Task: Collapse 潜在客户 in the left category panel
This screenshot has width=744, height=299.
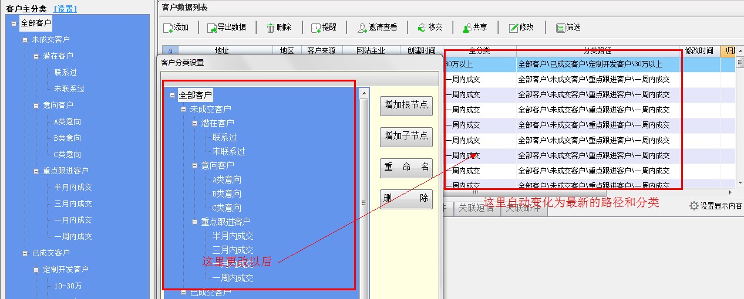Action: (x=36, y=56)
